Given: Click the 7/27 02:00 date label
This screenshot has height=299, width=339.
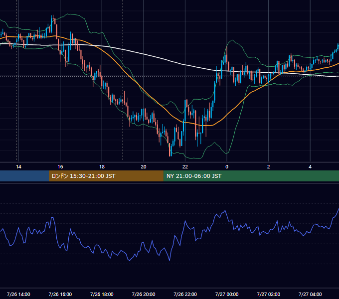Looking at the screenshot, I should 269,294.
